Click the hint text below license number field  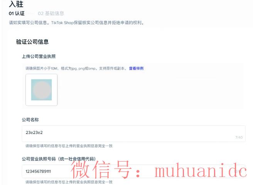click(x=69, y=182)
